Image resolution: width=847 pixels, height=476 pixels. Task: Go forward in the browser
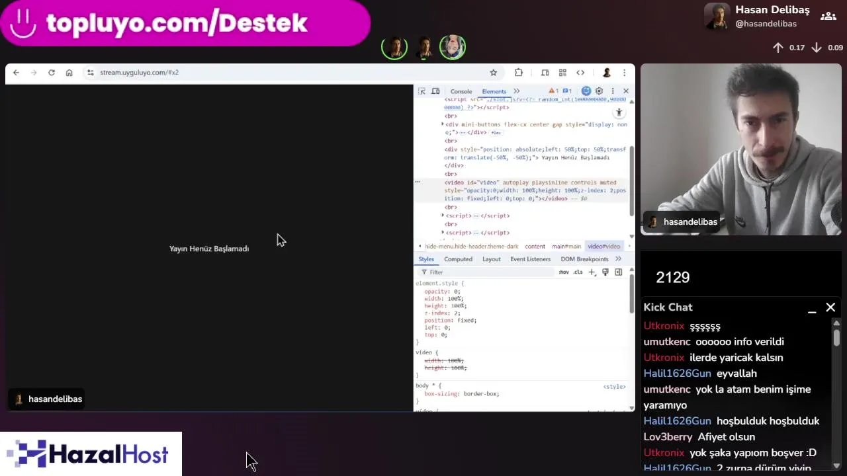click(x=34, y=73)
